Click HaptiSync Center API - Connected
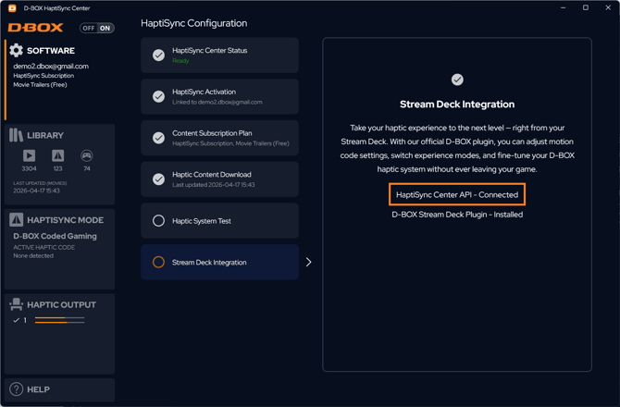This screenshot has height=407, width=620. pos(457,195)
